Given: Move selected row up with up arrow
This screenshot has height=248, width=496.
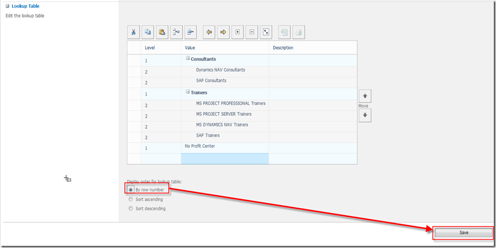Looking at the screenshot, I should pos(365,96).
